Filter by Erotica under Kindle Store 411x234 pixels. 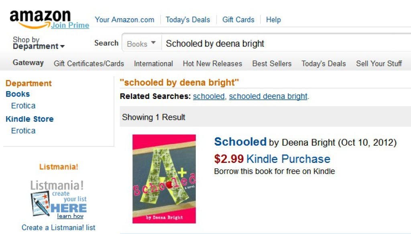[x=23, y=131]
